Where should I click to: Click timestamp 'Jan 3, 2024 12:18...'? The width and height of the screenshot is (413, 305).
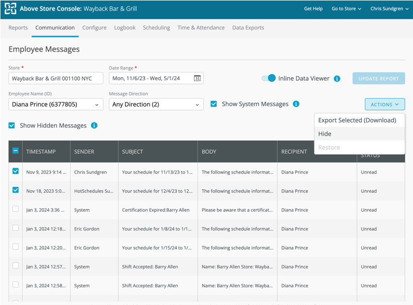pyautogui.click(x=46, y=229)
